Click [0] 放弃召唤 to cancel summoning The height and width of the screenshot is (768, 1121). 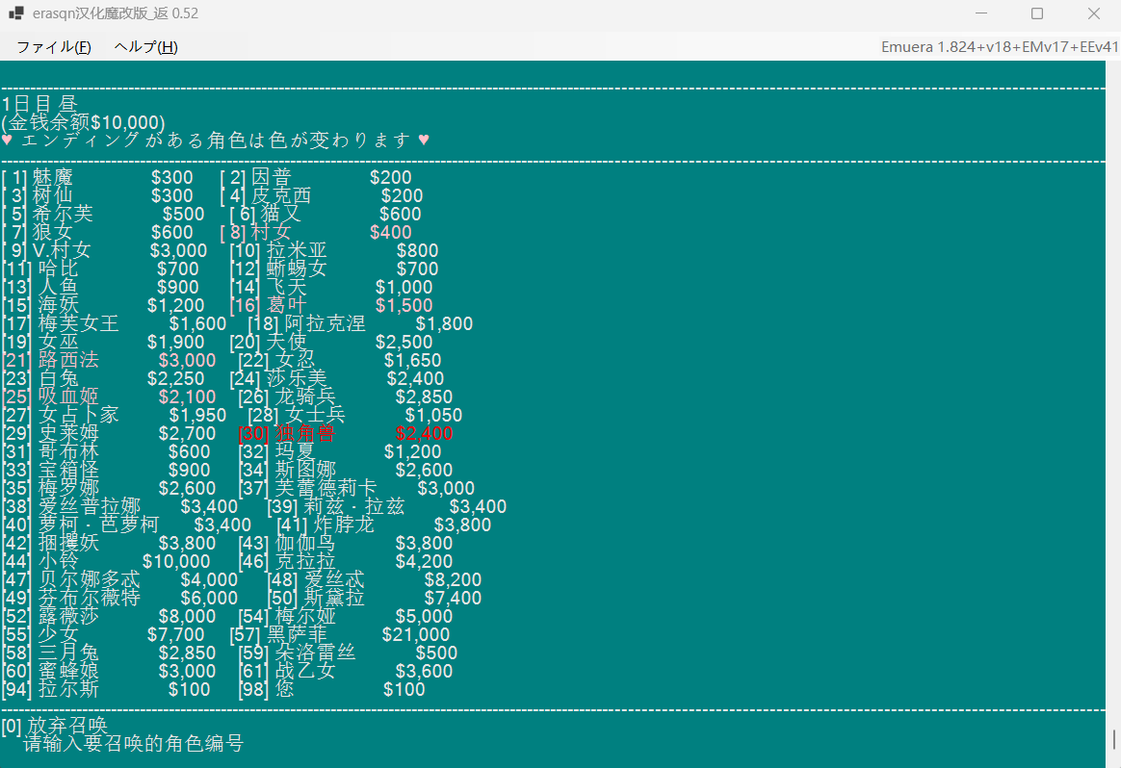click(x=54, y=726)
